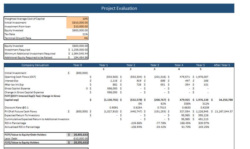250x149 pixels.
Task: Click Year 1 FCFF value (1,130,701)
Action: click(111, 100)
